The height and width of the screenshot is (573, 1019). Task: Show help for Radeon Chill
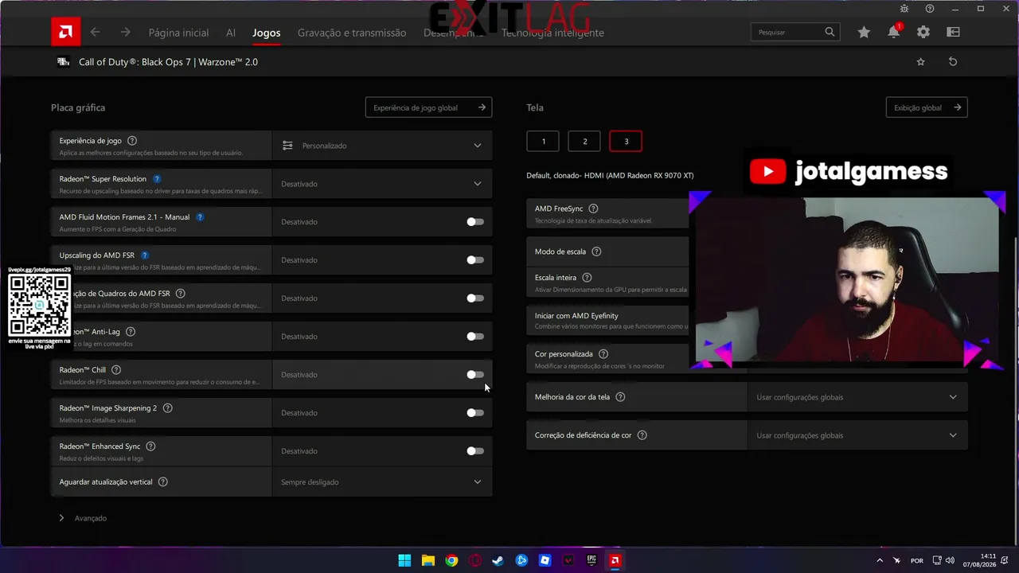pyautogui.click(x=116, y=370)
